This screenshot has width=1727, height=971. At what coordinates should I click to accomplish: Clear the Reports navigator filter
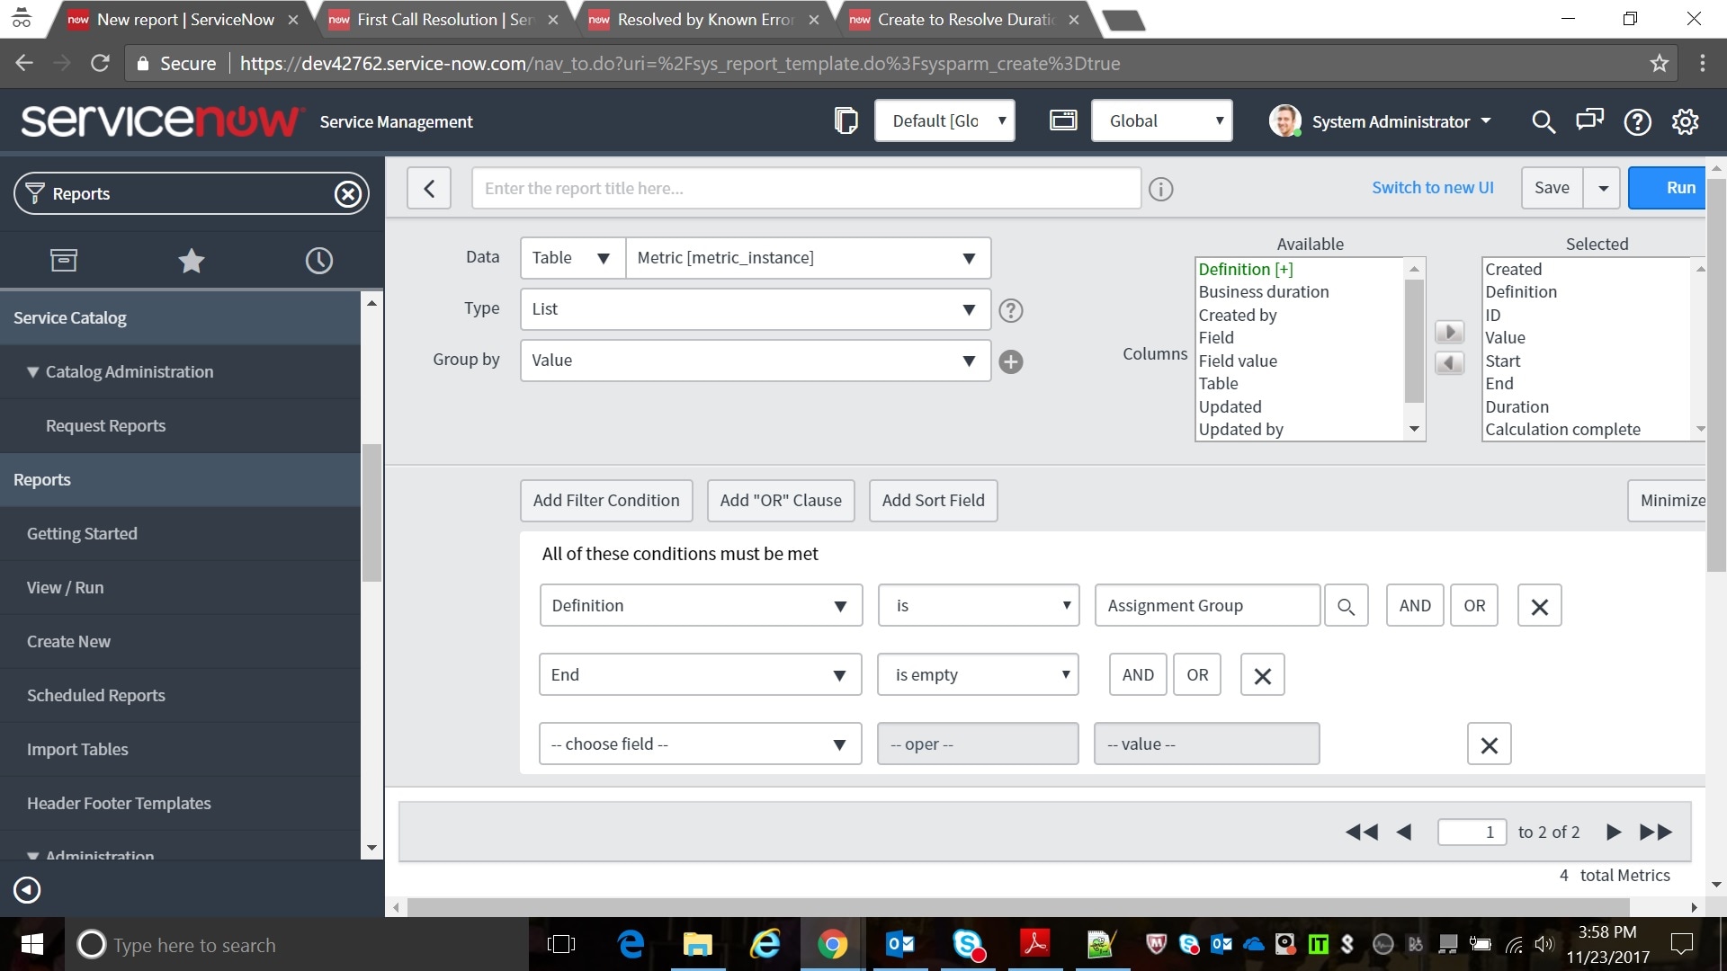point(348,193)
